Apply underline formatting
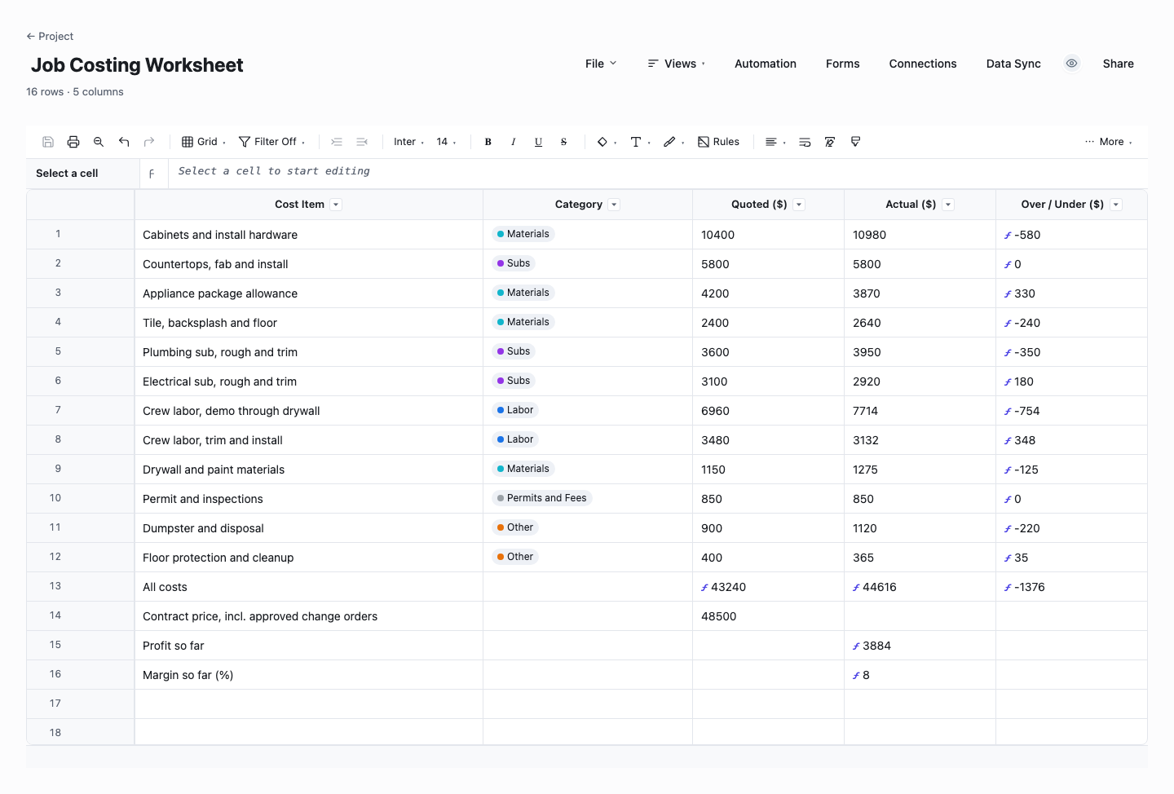This screenshot has width=1174, height=794. tap(539, 142)
